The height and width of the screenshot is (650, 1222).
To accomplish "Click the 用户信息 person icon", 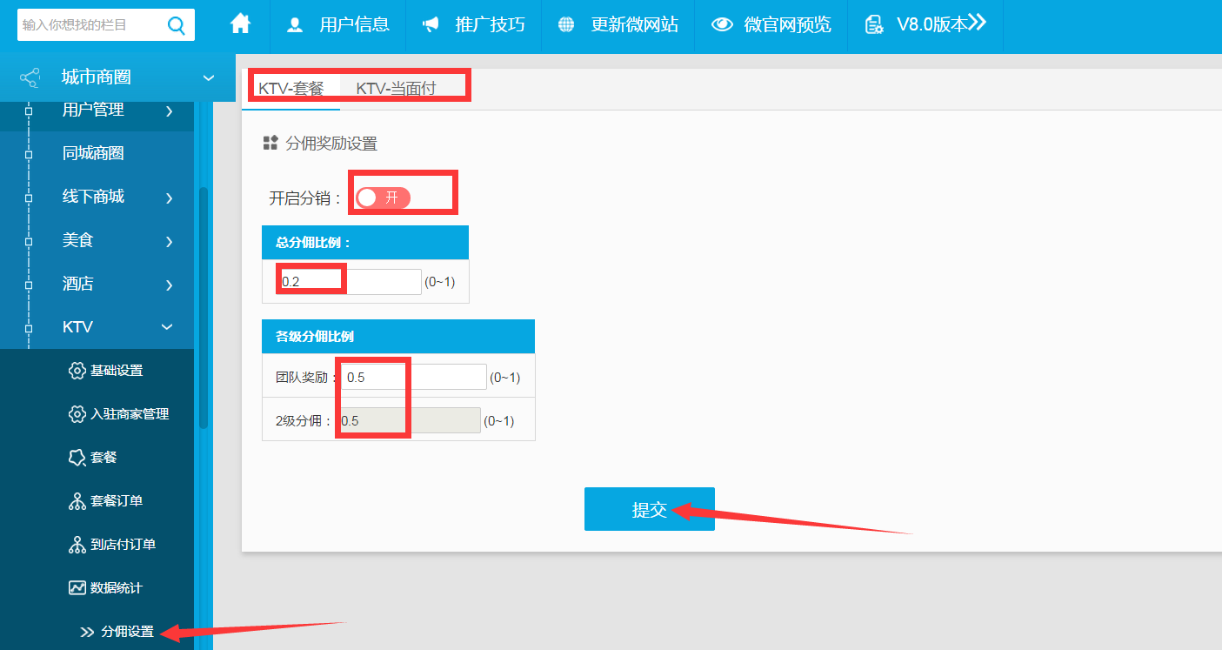I will click(x=296, y=24).
